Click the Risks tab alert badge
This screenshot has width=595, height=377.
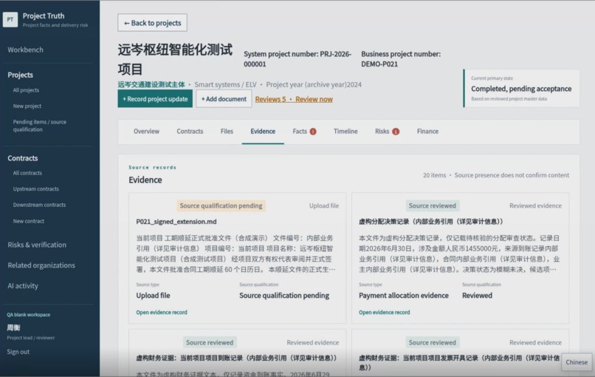click(396, 132)
